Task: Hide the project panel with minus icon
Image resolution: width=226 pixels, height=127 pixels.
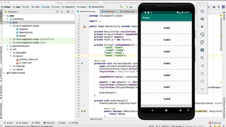Action: [x=72, y=12]
